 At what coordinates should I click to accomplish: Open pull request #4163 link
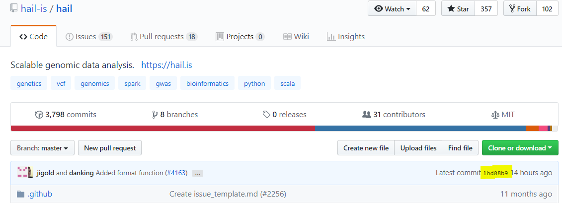176,173
